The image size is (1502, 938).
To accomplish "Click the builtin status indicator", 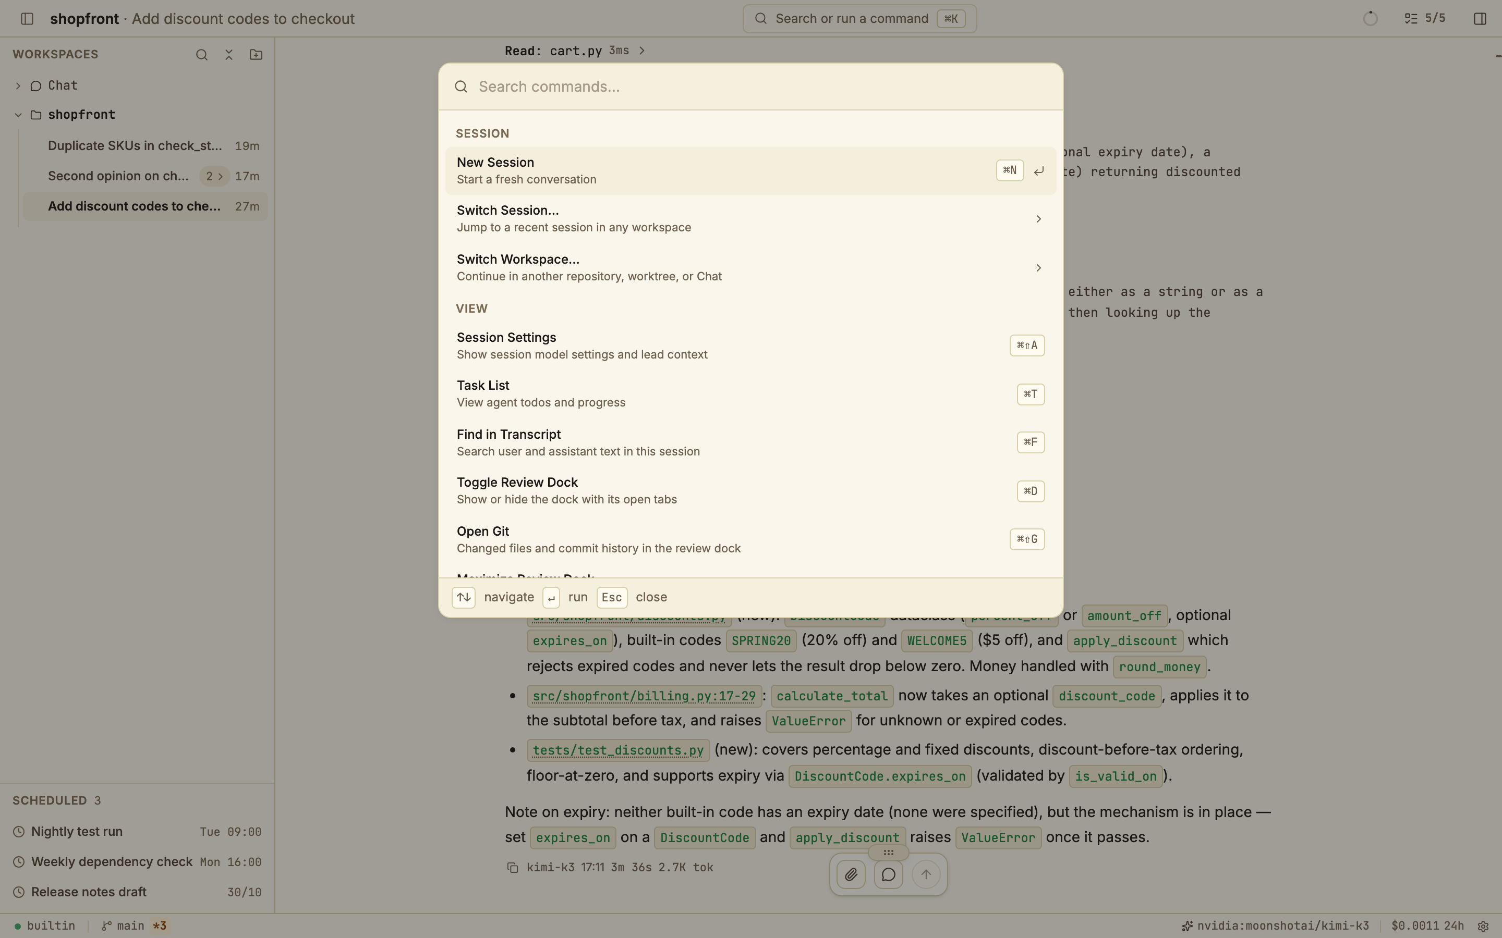I will 45,925.
